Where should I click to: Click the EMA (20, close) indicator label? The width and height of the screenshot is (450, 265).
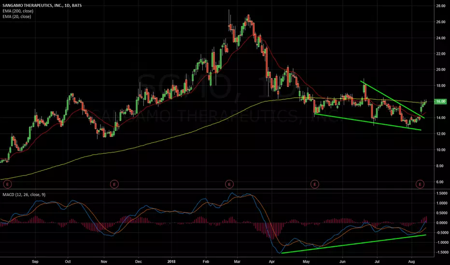(17, 16)
